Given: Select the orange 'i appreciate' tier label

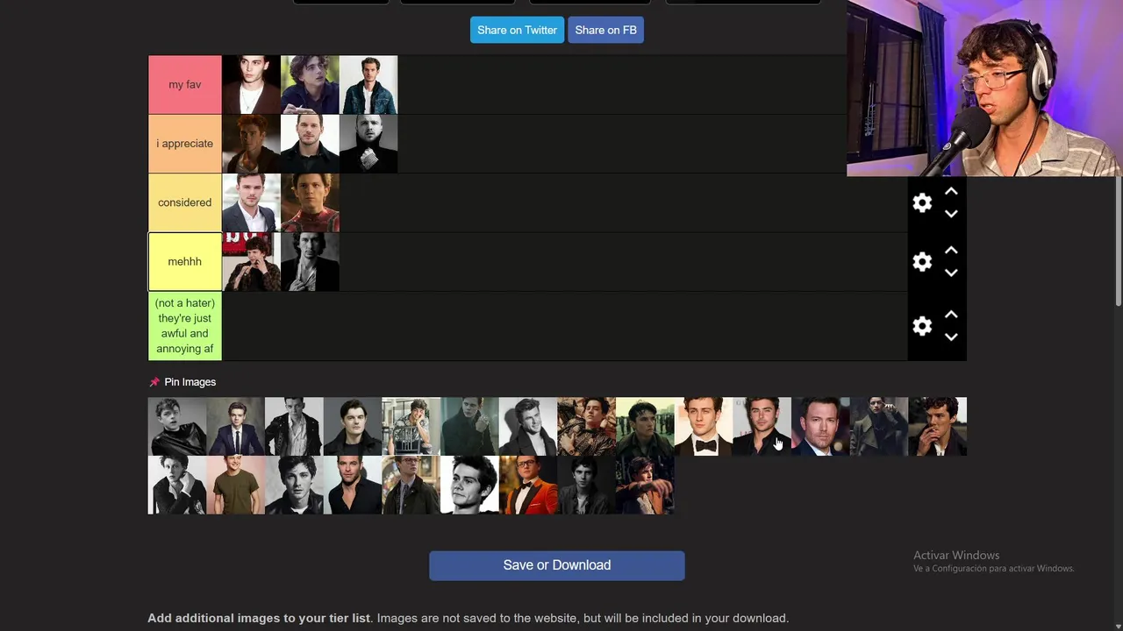Looking at the screenshot, I should point(185,144).
